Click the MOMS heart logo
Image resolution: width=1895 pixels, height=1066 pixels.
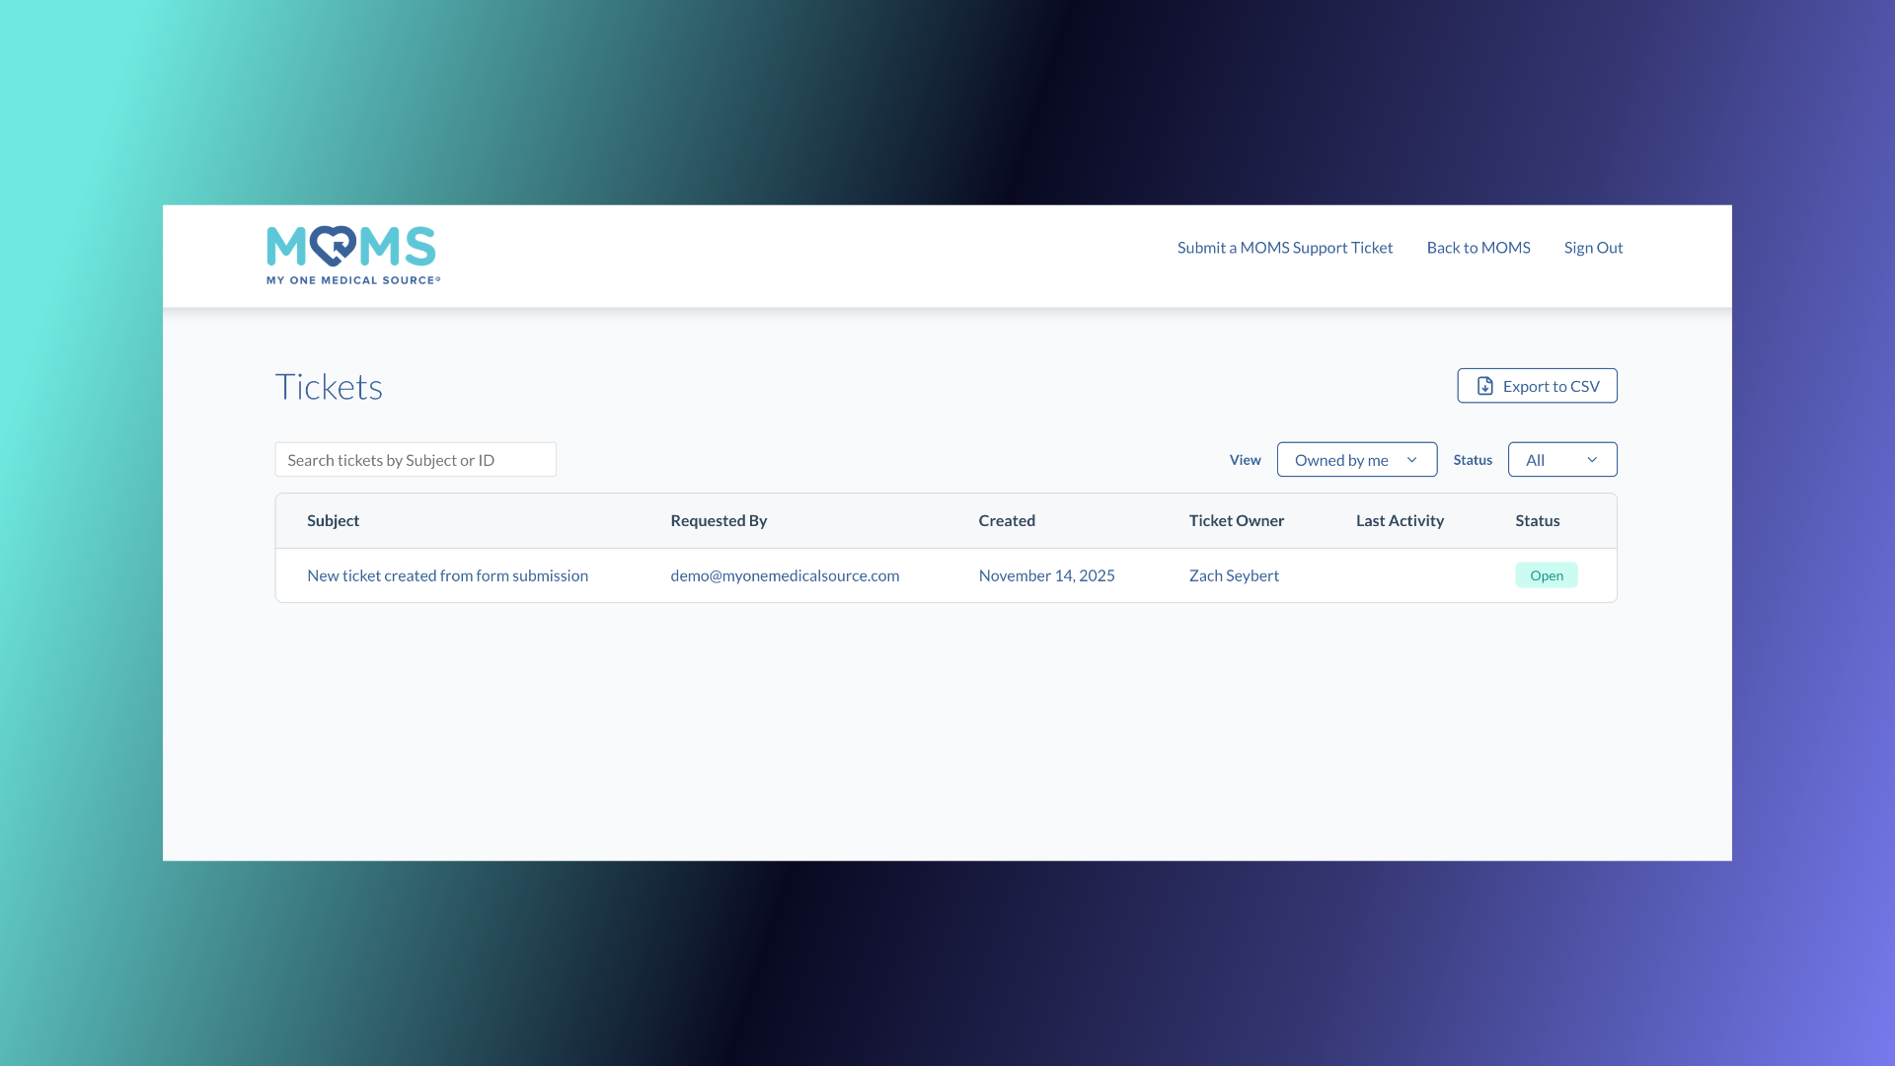(x=333, y=246)
